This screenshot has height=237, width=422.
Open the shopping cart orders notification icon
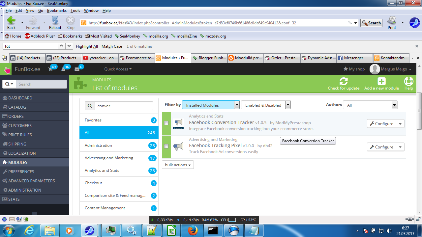(x=51, y=69)
